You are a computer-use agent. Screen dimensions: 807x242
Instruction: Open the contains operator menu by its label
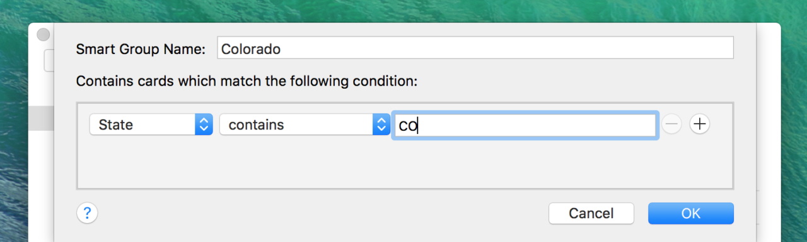pyautogui.click(x=256, y=124)
